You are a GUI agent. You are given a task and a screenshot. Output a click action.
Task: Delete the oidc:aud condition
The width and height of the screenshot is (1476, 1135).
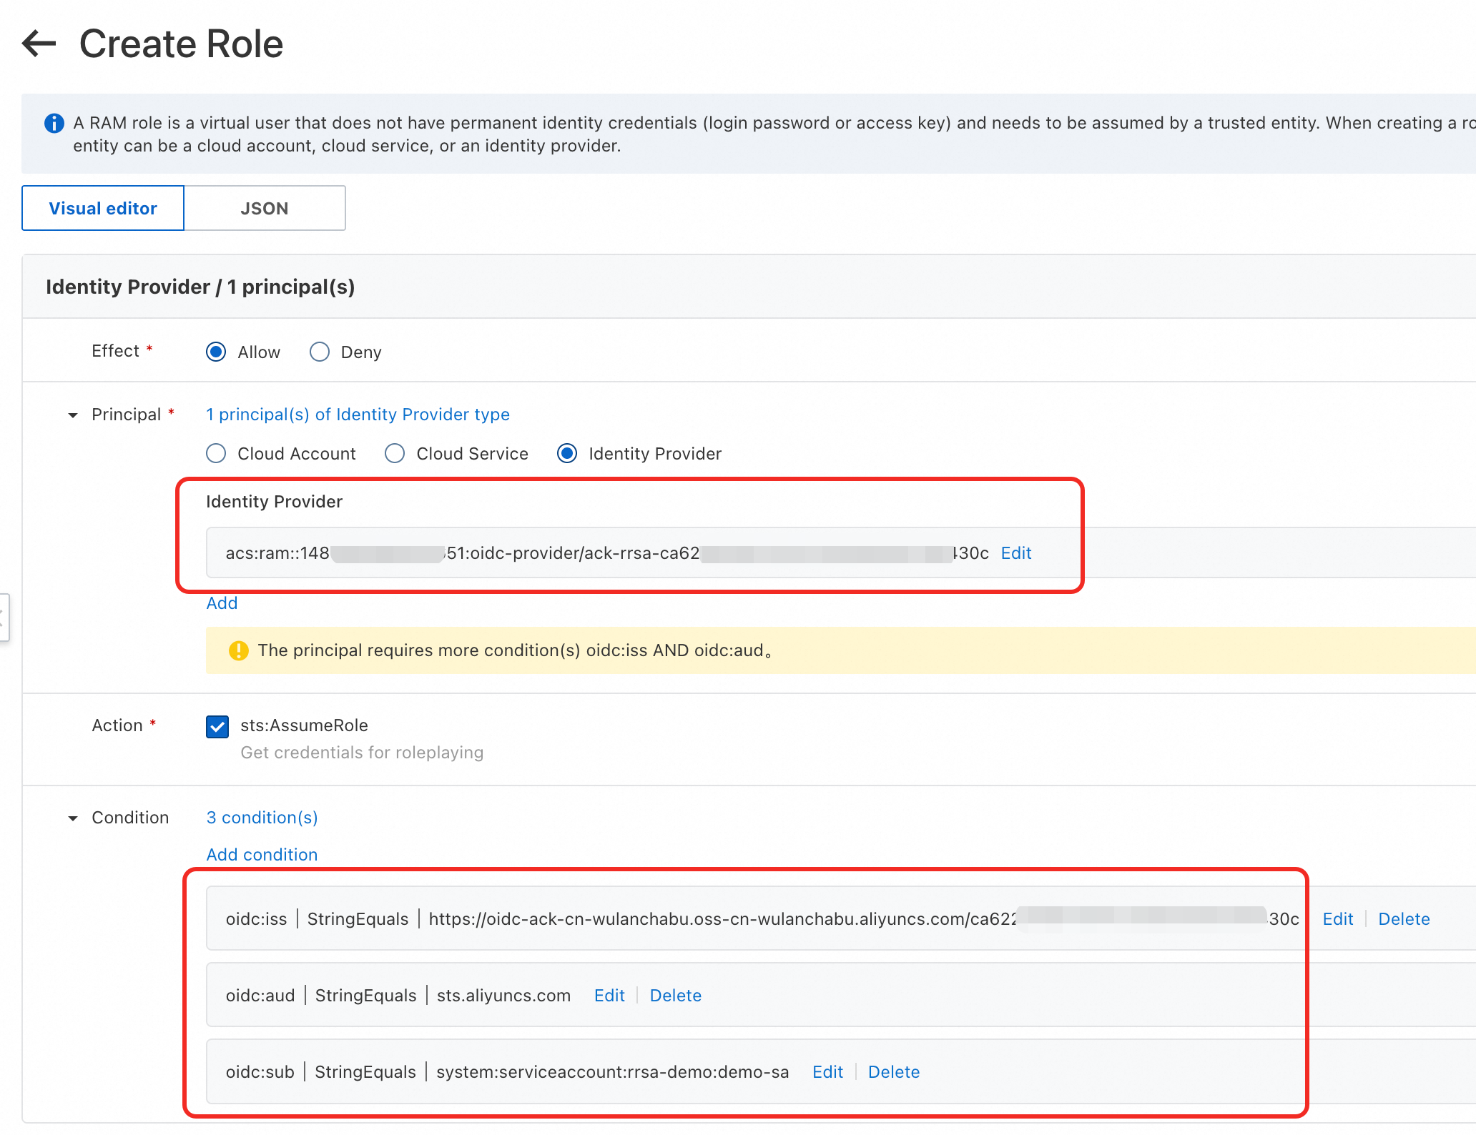point(675,996)
